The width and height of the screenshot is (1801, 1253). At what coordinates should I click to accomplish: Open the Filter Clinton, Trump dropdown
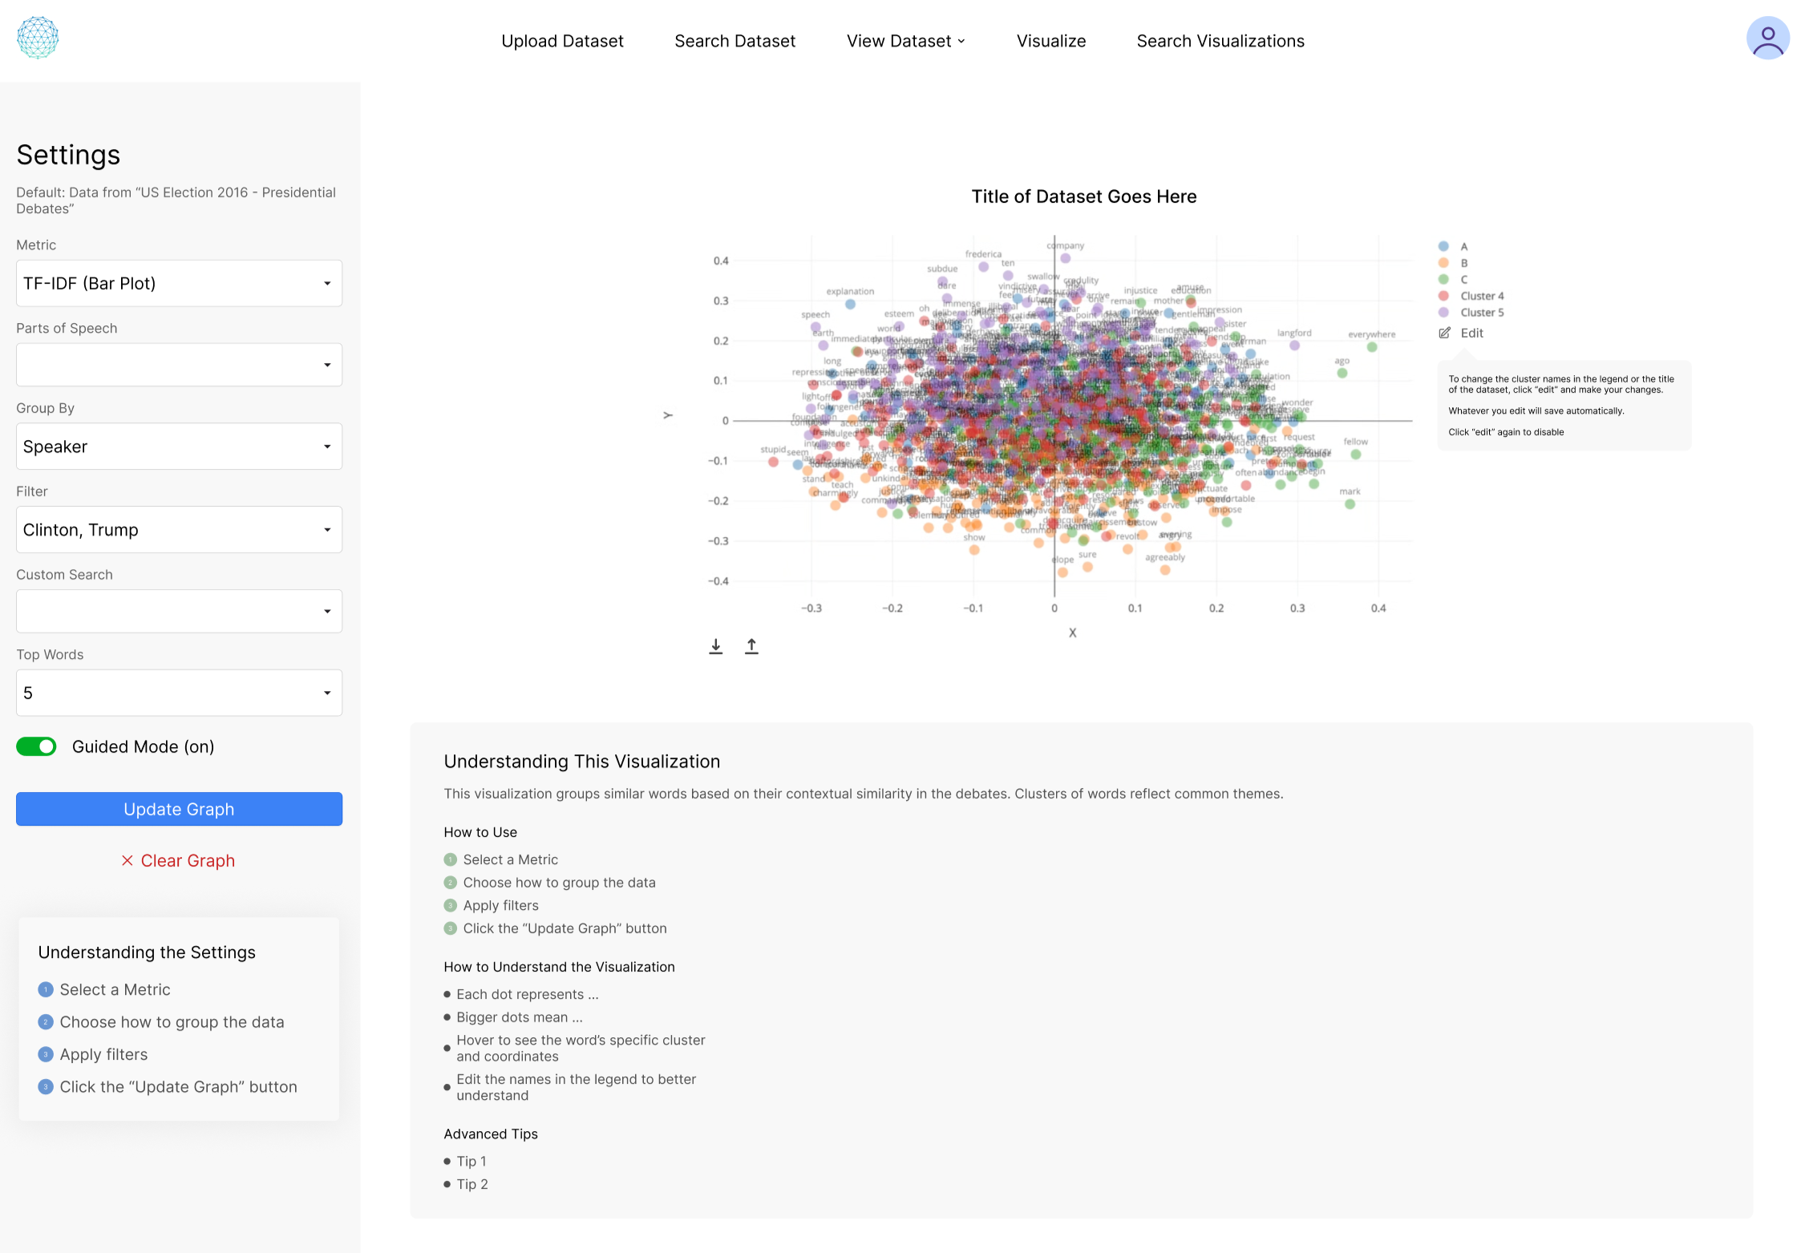(x=179, y=530)
